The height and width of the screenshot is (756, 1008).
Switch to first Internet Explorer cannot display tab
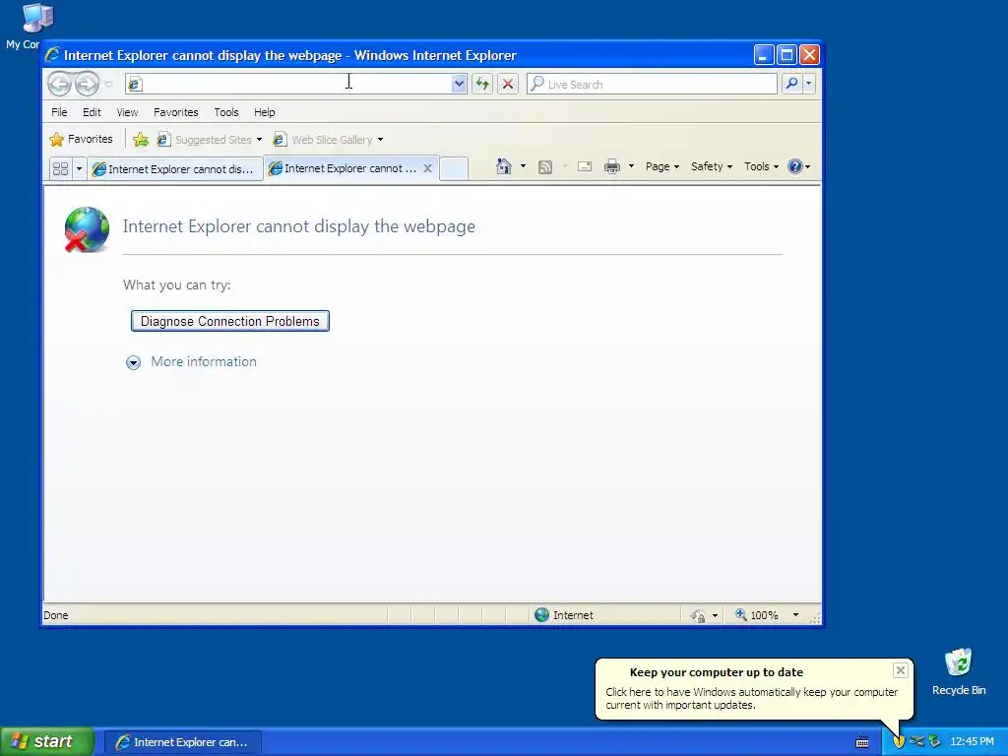(x=175, y=169)
